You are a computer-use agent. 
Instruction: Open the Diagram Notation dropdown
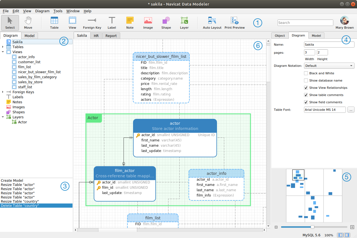[x=329, y=66]
